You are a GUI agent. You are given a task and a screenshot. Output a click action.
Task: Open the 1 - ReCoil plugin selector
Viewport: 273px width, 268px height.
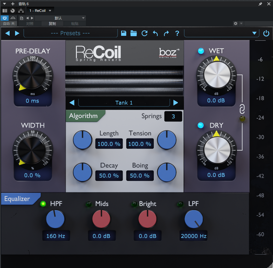[40, 11]
